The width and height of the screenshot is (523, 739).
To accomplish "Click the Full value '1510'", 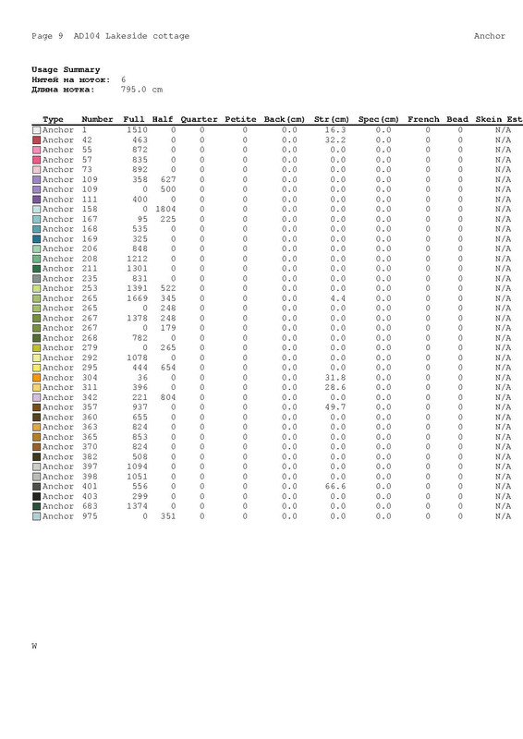I will click(138, 130).
